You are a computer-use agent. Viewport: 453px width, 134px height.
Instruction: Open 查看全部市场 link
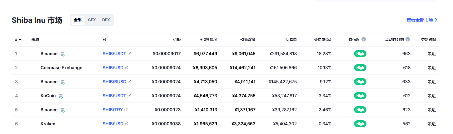tap(422, 20)
